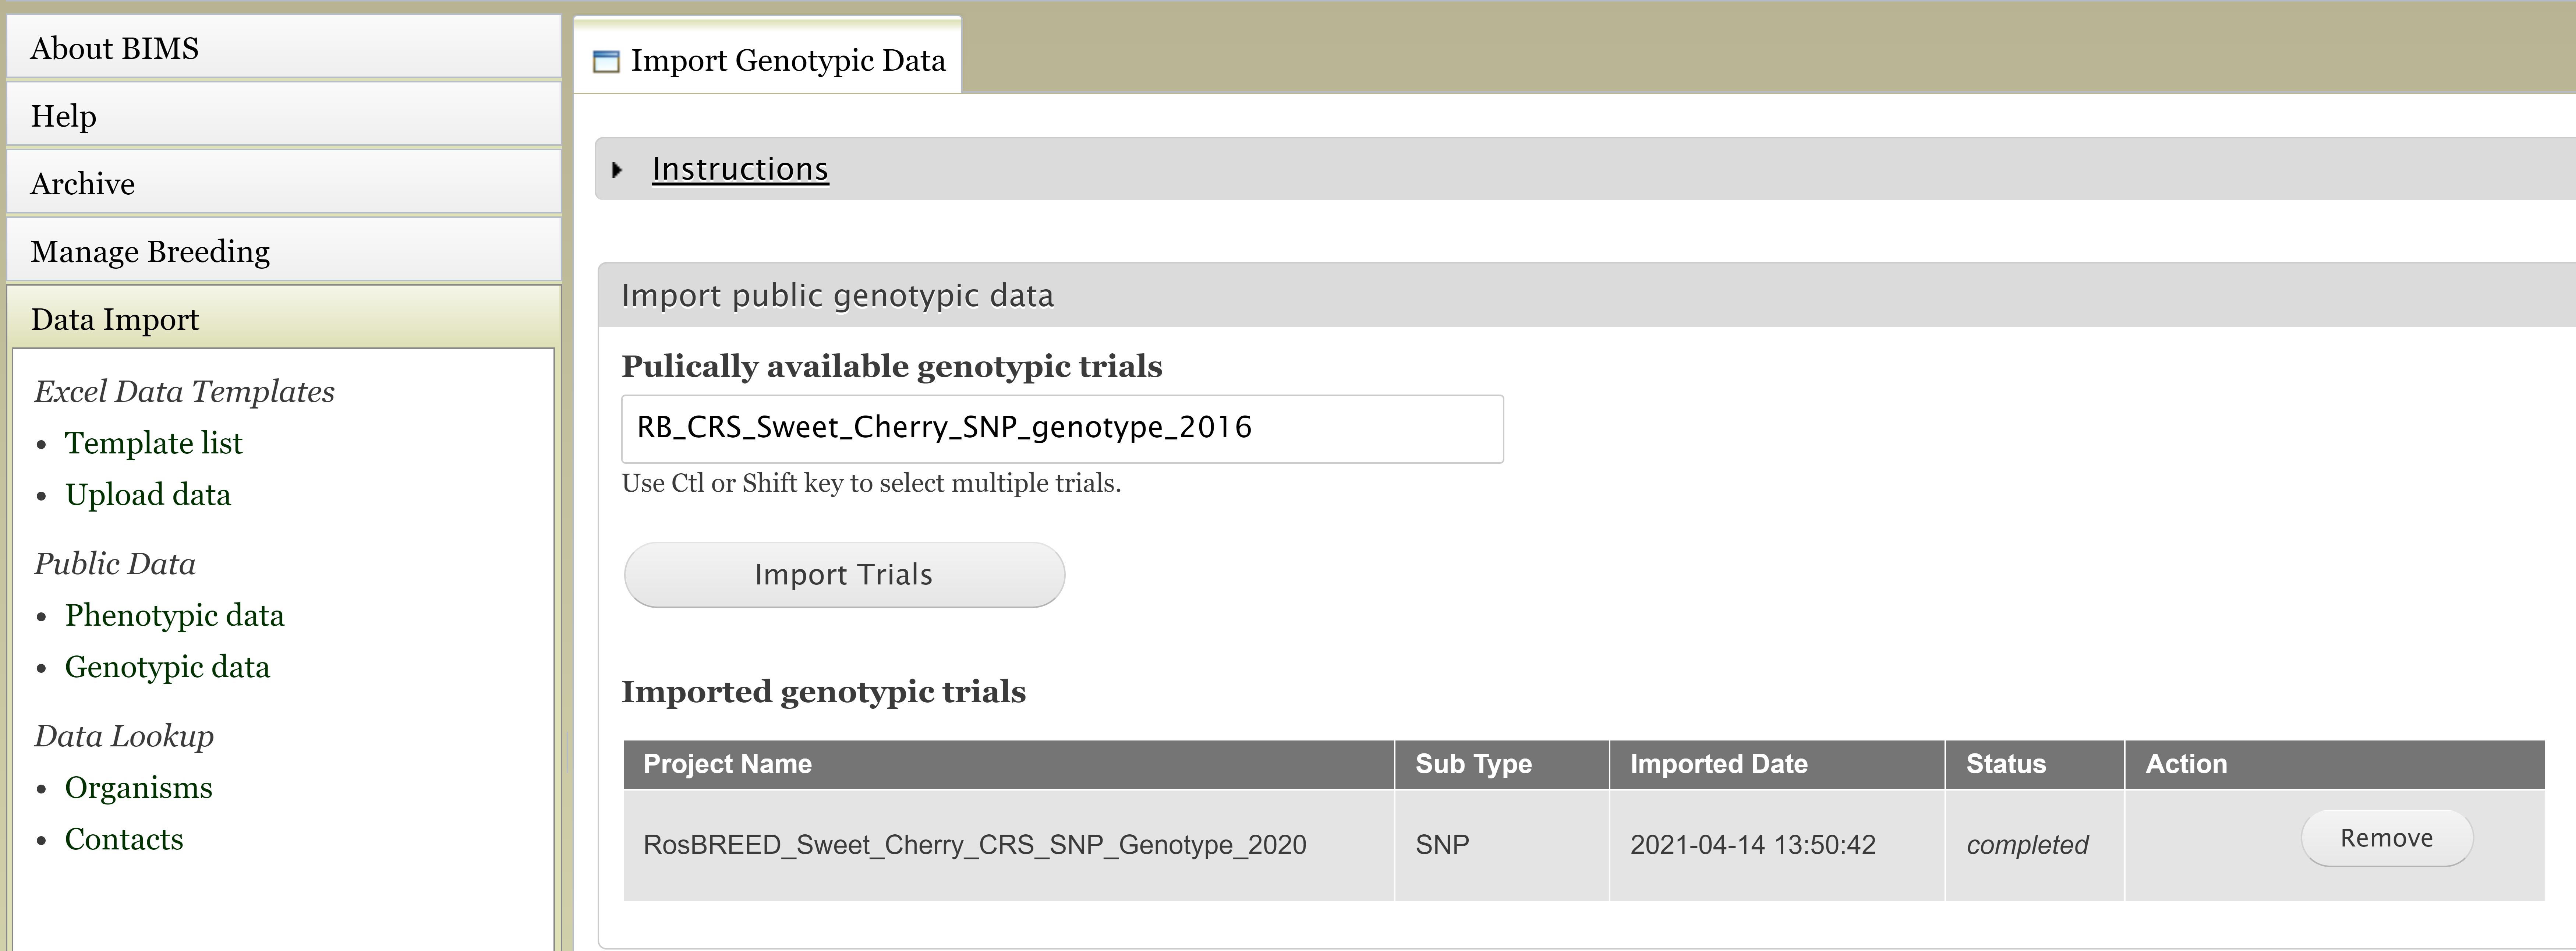
Task: Click the Public Data heading
Action: click(x=115, y=563)
